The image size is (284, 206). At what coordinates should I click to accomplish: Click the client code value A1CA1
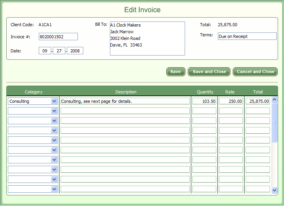click(45, 25)
